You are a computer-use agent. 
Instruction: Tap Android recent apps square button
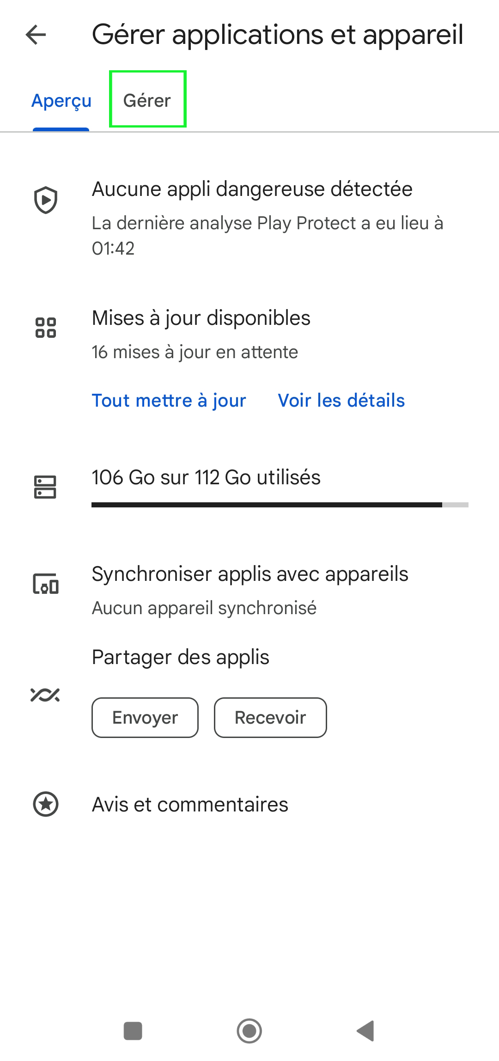point(133,1031)
